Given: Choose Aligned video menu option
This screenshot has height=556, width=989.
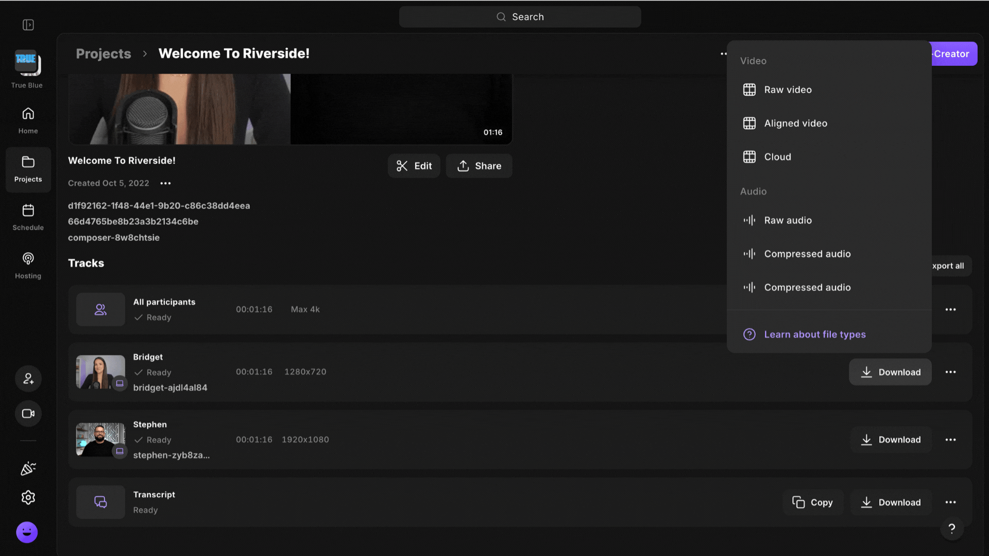Looking at the screenshot, I should 795,123.
